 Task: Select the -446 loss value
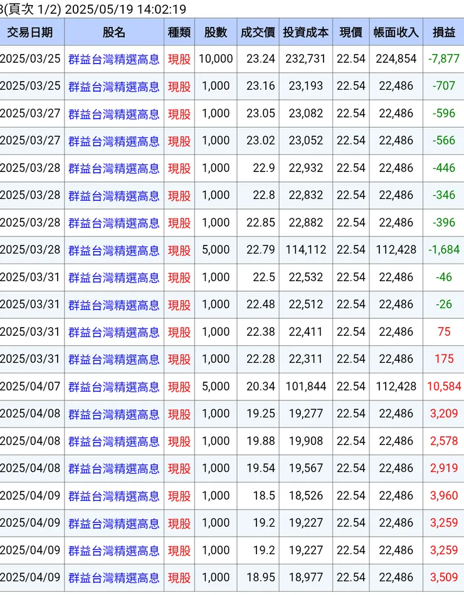pyautogui.click(x=444, y=168)
